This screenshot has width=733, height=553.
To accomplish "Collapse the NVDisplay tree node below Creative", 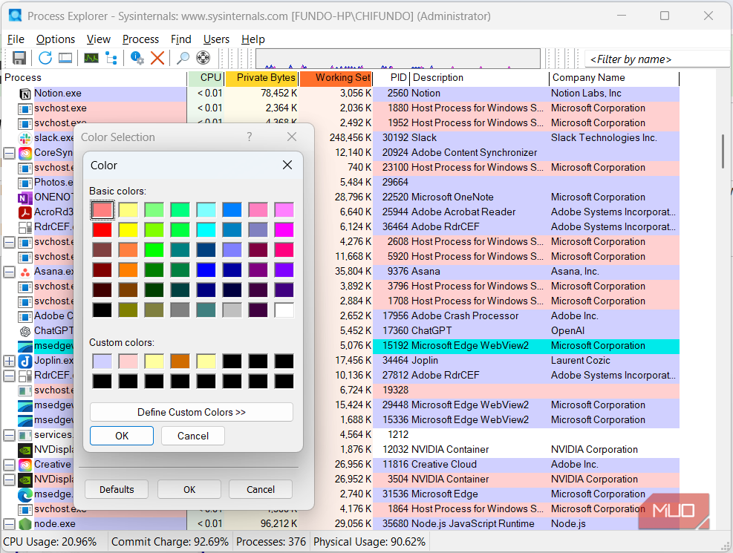I will (10, 480).
